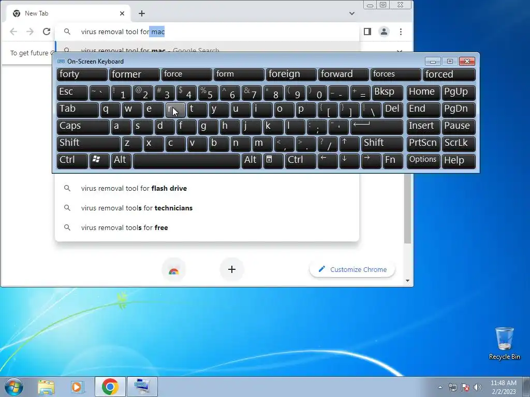Toggle the left Ctrl key
Viewport: 530px width, 397px height.
[x=72, y=161]
